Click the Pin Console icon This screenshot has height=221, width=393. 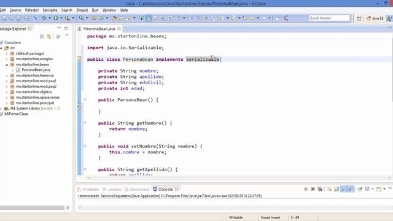point(360,189)
